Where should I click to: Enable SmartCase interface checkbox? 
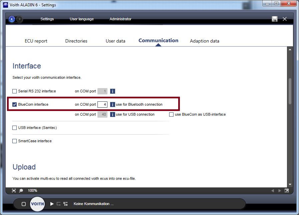tap(14, 141)
